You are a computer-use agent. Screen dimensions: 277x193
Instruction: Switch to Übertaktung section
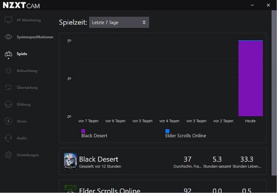click(x=27, y=87)
